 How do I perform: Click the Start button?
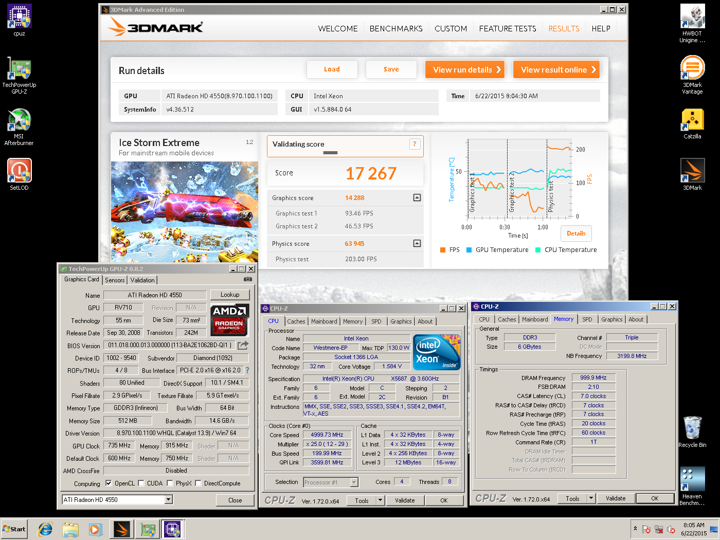tap(14, 529)
